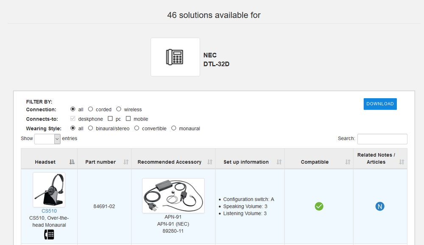This screenshot has width=424, height=245.
Task: Open the CS510 headset link
Action: click(x=49, y=211)
